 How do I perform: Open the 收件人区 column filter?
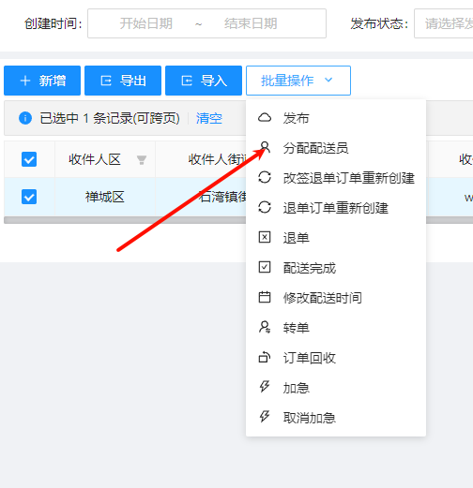tap(142, 160)
